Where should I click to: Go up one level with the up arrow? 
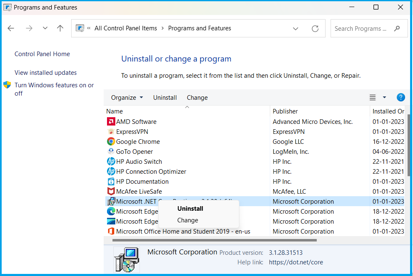pyautogui.click(x=60, y=28)
